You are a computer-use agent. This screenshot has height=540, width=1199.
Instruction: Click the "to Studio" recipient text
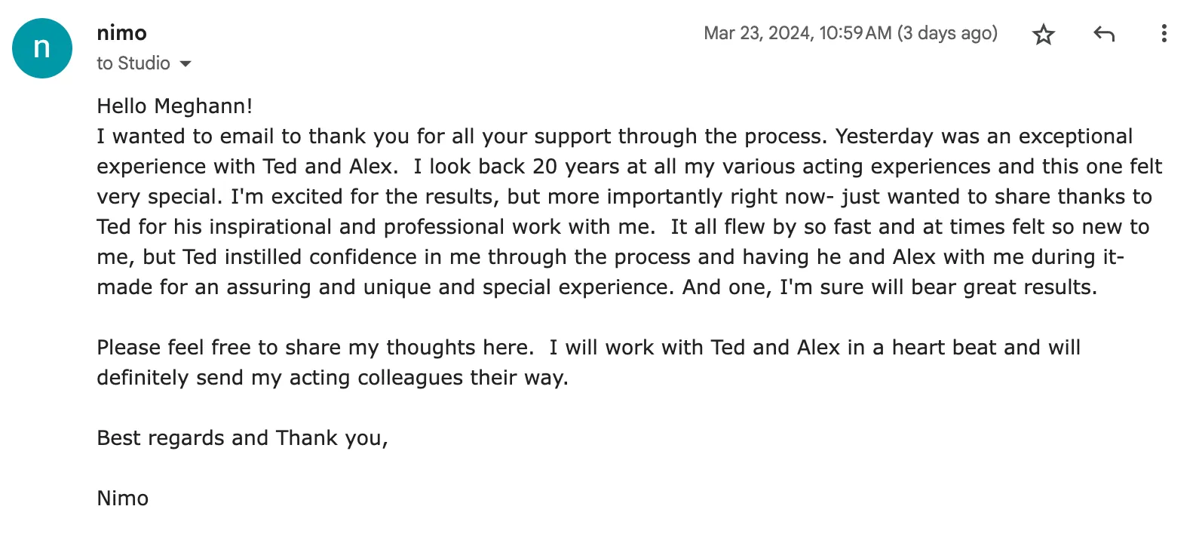[133, 63]
